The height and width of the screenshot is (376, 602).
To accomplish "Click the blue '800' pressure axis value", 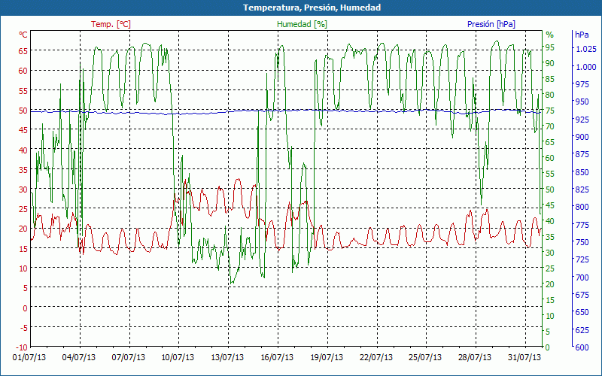I will [582, 207].
